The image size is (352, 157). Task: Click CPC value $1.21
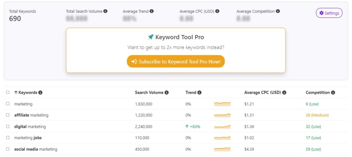point(249,104)
